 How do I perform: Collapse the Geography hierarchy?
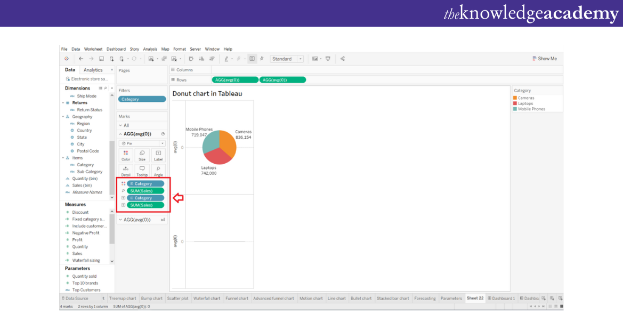63,117
